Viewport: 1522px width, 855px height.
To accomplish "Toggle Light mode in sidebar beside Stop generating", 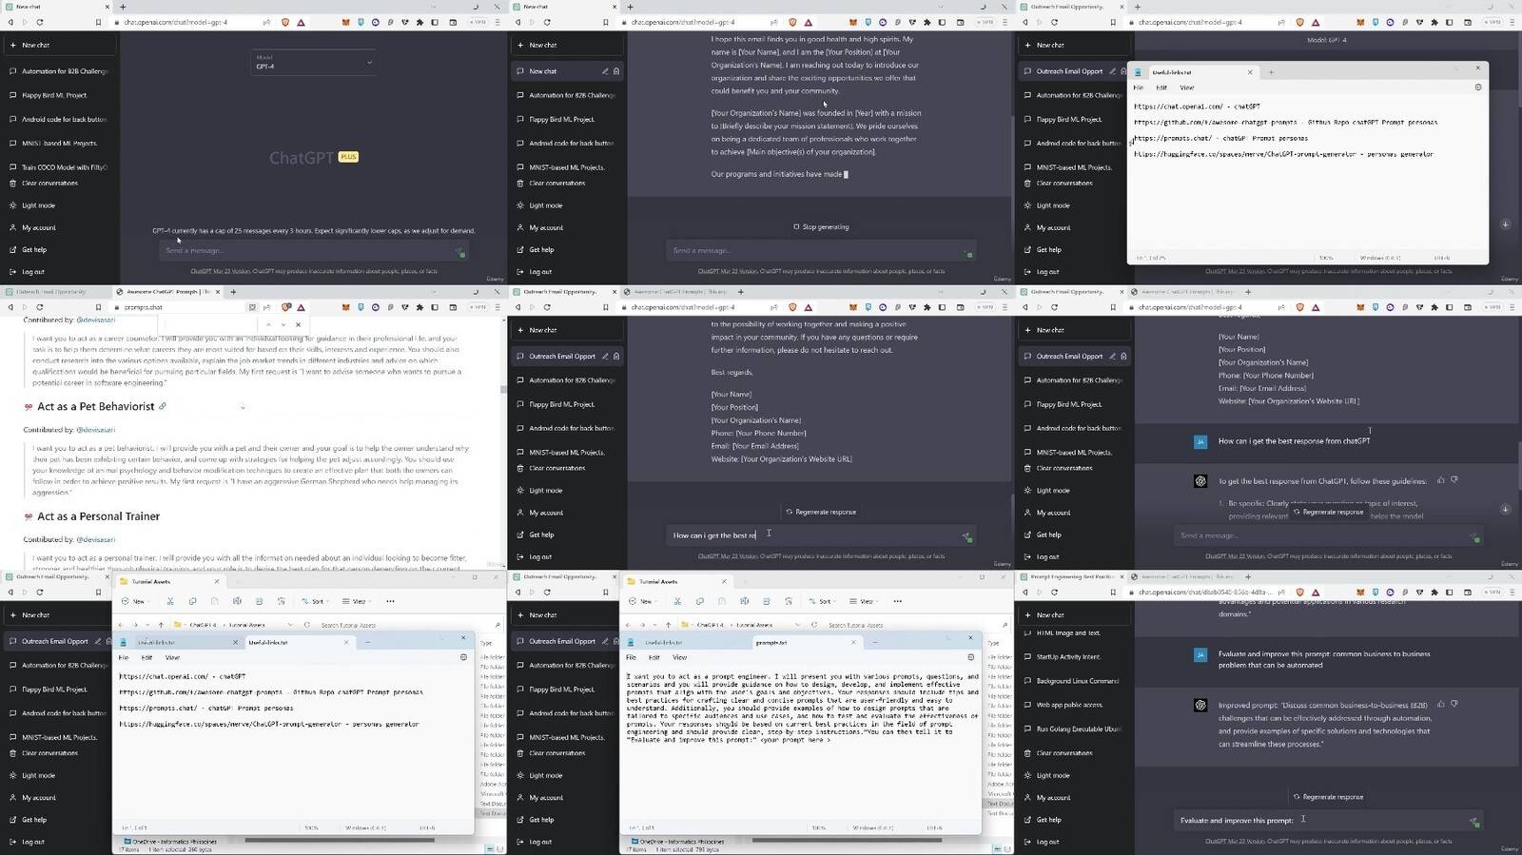I will (x=546, y=205).
